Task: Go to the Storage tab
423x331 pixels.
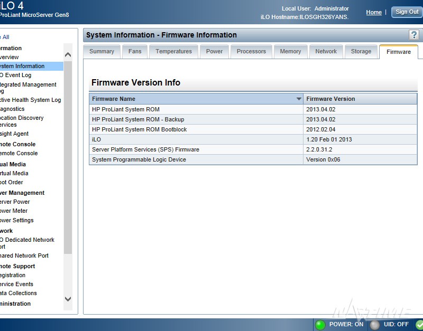Action: [361, 51]
